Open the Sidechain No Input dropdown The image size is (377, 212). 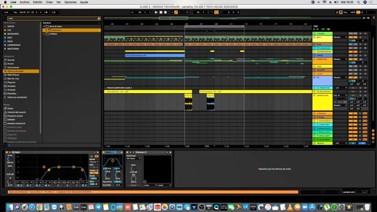coord(134,158)
